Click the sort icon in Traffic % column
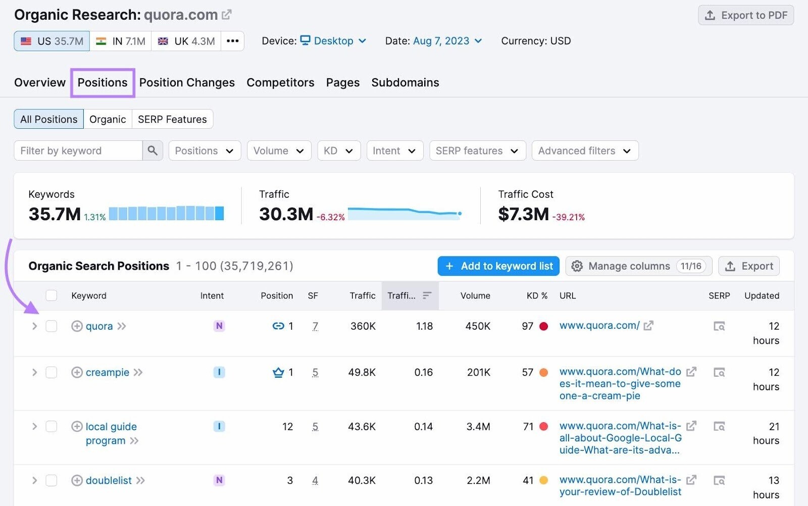Image resolution: width=808 pixels, height=506 pixels. 427,295
